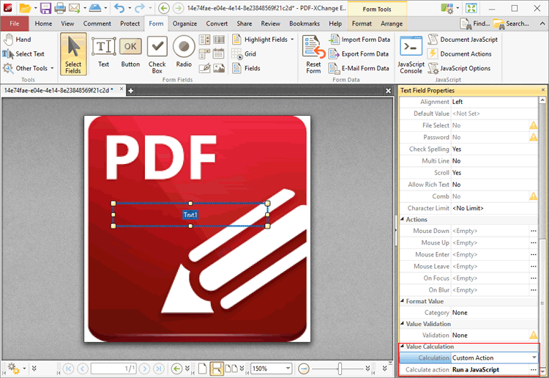
Task: Insert a date field with calendar icon
Action: point(219,54)
